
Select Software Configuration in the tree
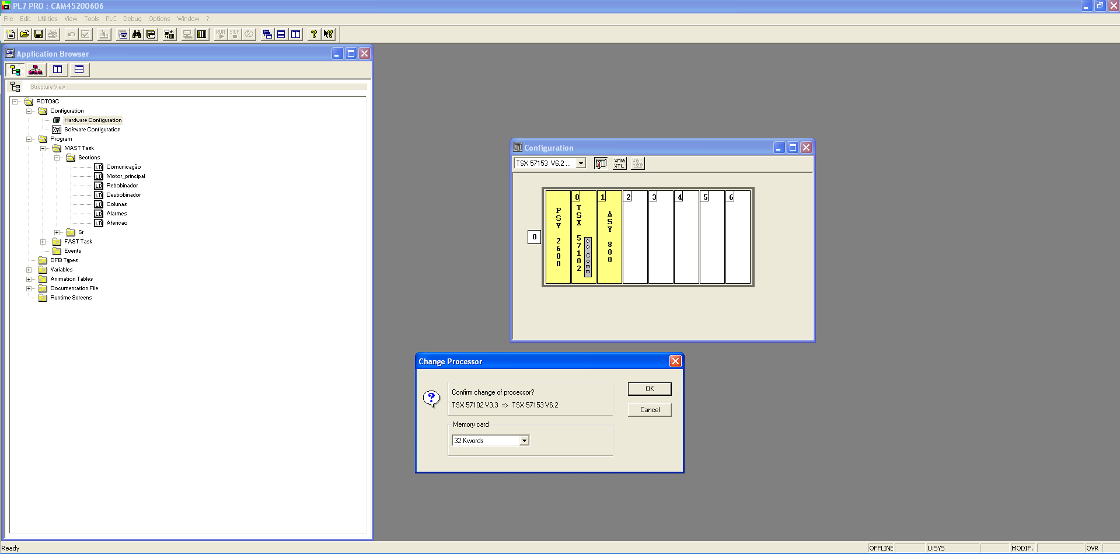click(x=92, y=130)
